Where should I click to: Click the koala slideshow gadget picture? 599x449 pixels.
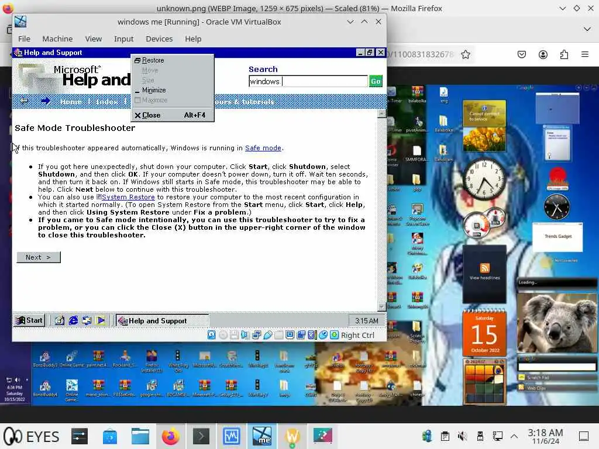557,322
